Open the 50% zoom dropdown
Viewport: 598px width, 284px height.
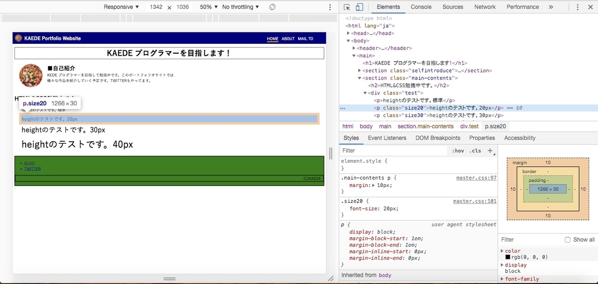click(x=209, y=7)
